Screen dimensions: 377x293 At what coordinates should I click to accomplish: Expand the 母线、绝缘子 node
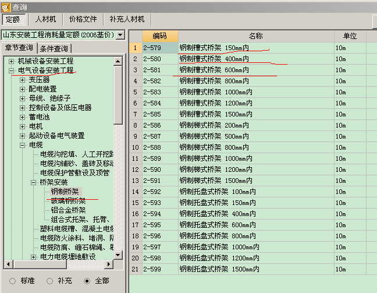click(22, 98)
